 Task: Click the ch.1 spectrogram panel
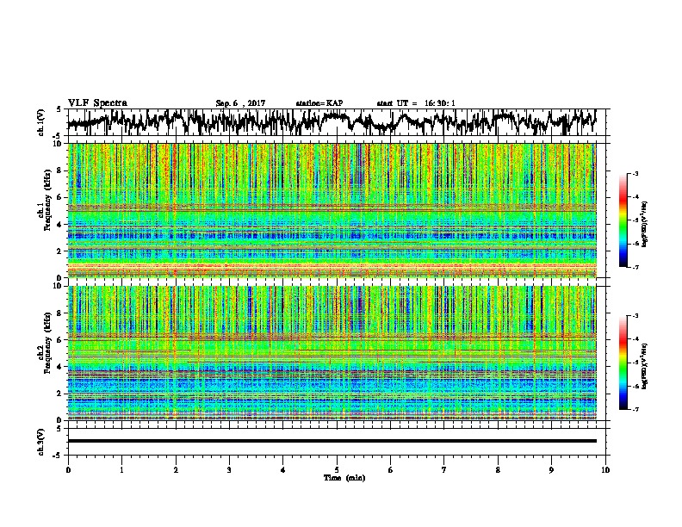click(332, 210)
